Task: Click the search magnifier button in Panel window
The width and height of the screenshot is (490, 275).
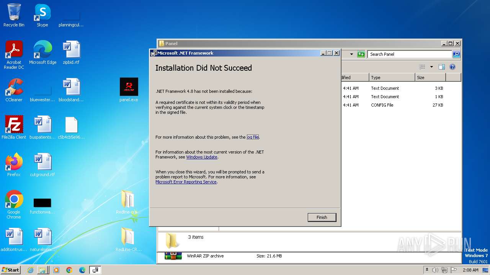Action: click(x=456, y=54)
